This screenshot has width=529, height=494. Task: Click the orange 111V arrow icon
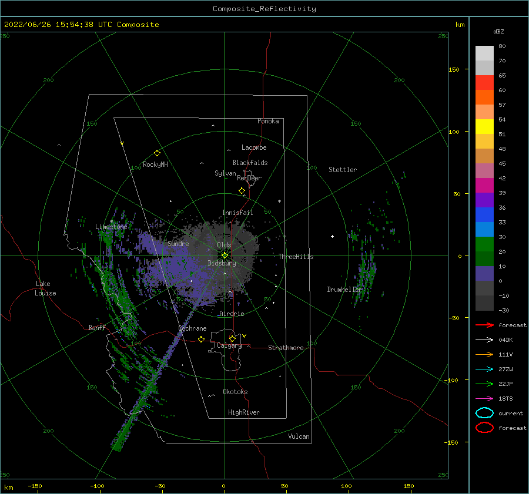[x=484, y=354]
